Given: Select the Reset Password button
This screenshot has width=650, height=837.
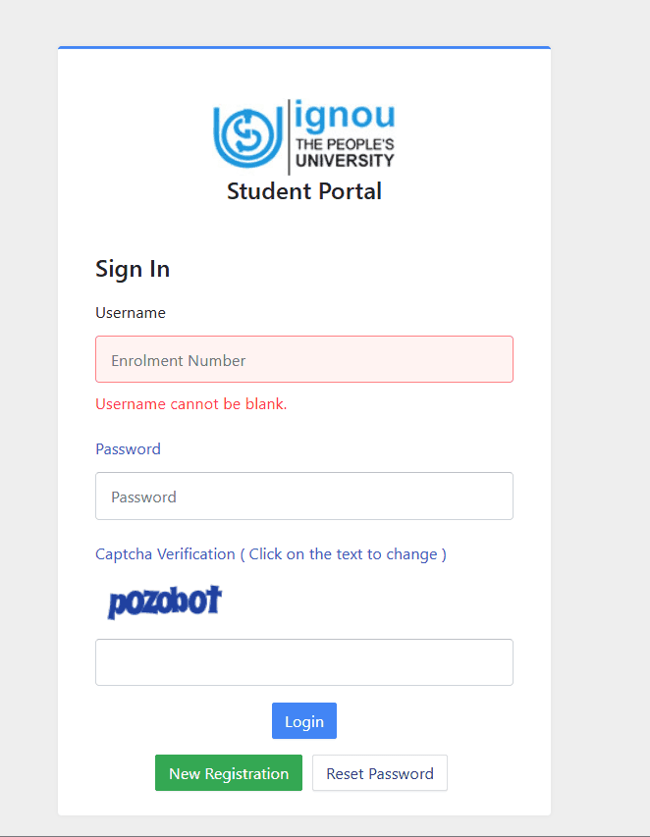Looking at the screenshot, I should point(380,773).
